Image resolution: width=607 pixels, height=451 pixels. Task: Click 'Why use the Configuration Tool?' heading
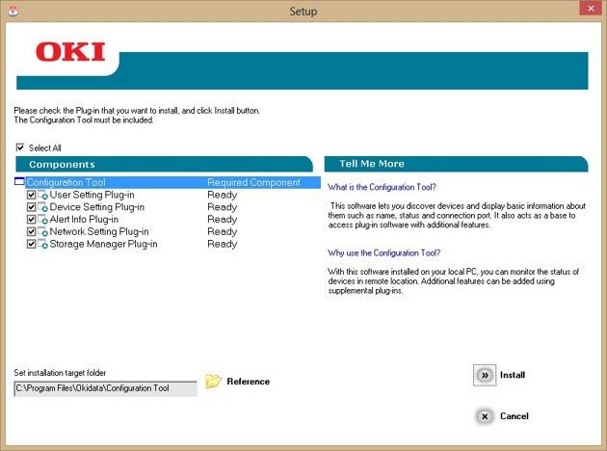click(x=384, y=253)
